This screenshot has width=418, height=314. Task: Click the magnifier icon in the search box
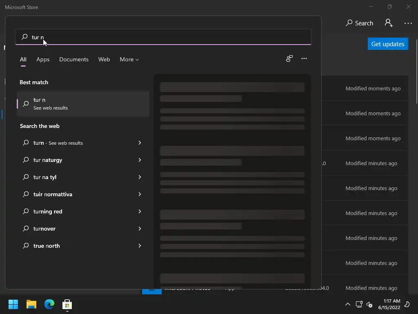[x=24, y=37]
